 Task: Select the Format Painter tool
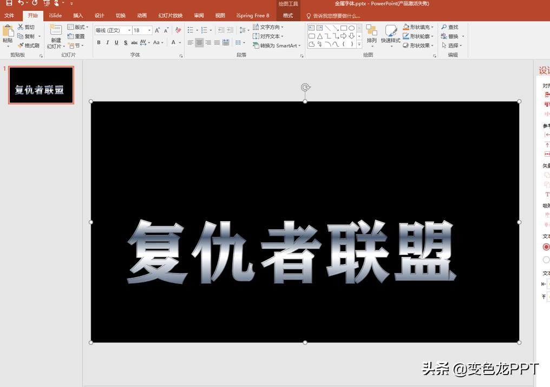28,45
